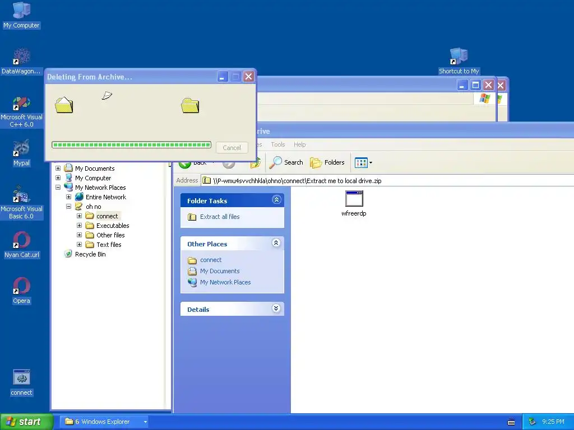Select the Text files folder in tree

click(109, 245)
